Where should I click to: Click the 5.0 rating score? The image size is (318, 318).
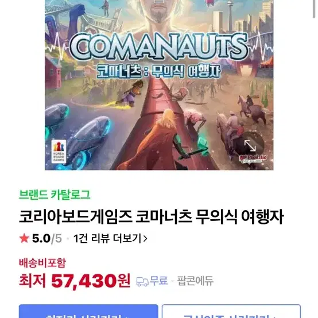(x=41, y=238)
